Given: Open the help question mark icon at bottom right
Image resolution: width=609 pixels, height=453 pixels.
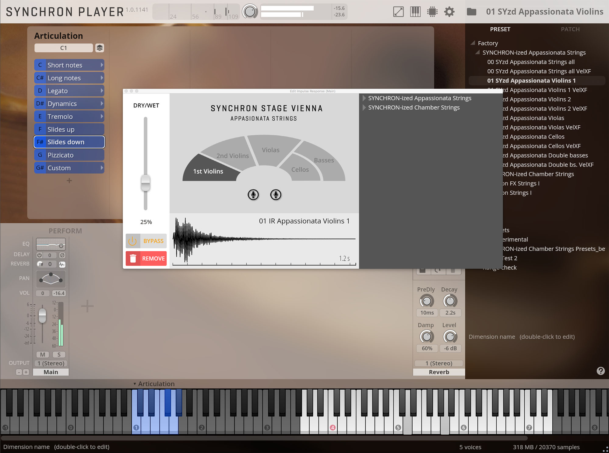Looking at the screenshot, I should [x=600, y=371].
